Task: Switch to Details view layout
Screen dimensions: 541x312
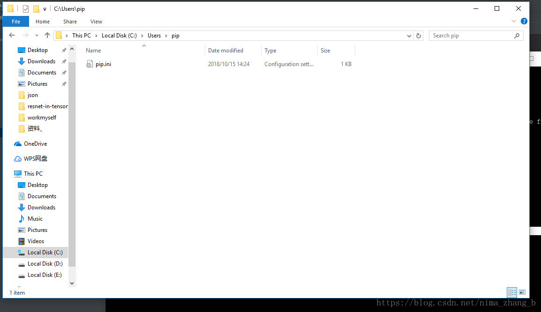Action: pos(512,292)
